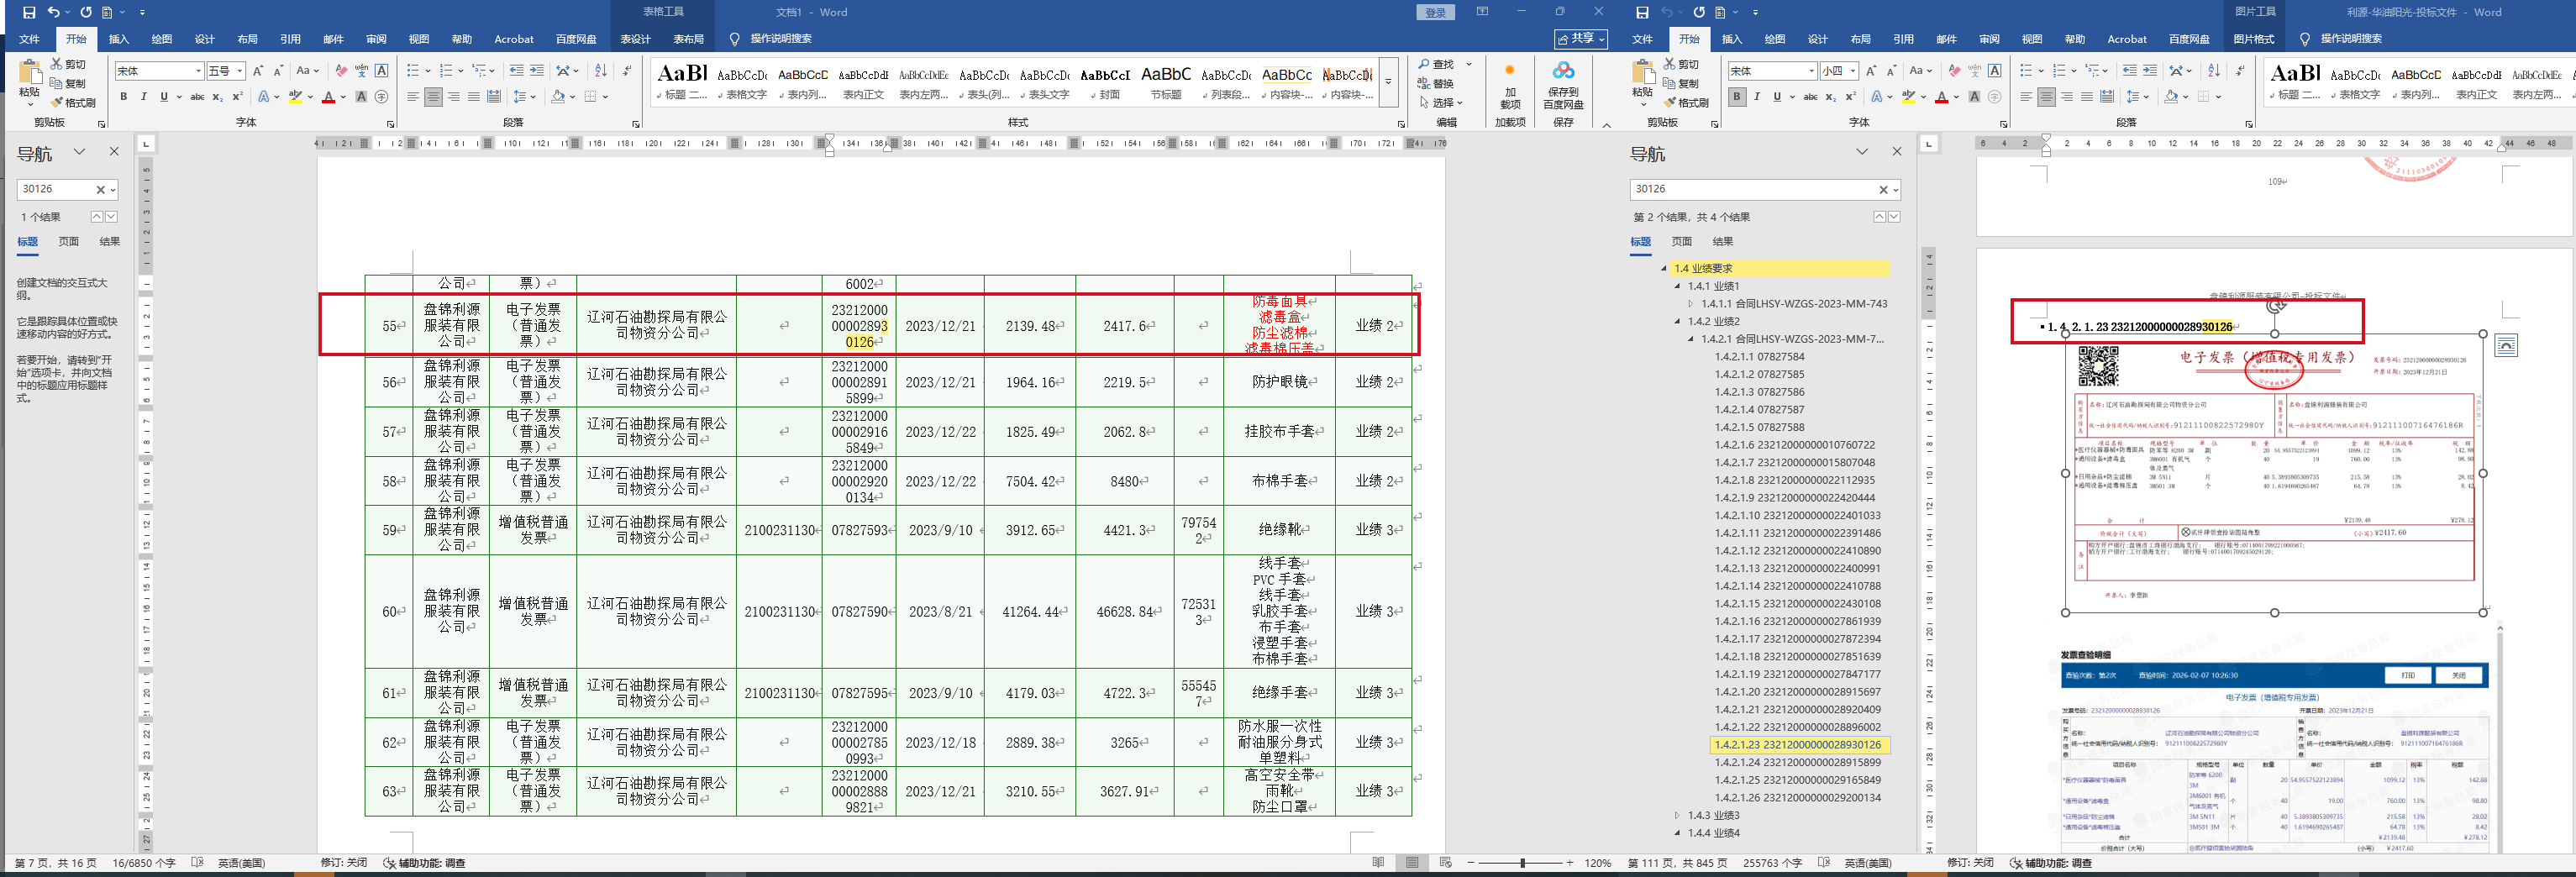Open the 表设计 tab in 文档1 window
This screenshot has height=877, width=2576.
(635, 39)
